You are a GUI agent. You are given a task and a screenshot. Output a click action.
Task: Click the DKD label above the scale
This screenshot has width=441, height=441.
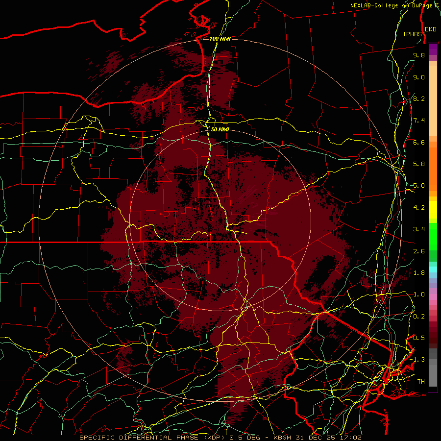click(x=431, y=29)
